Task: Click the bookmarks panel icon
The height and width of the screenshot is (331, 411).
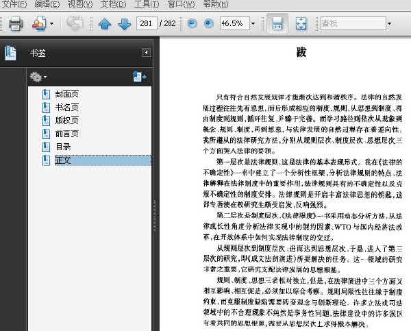Action: pos(10,53)
